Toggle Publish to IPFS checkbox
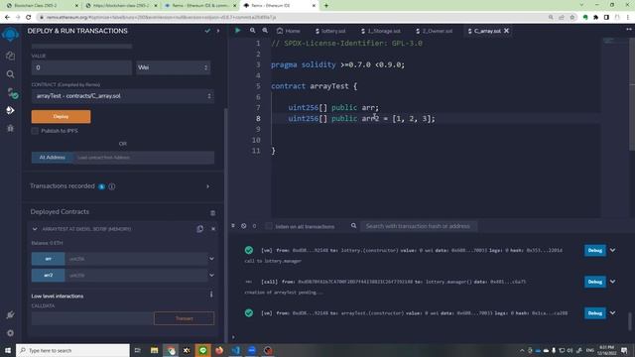This screenshot has width=635, height=357. [x=36, y=131]
